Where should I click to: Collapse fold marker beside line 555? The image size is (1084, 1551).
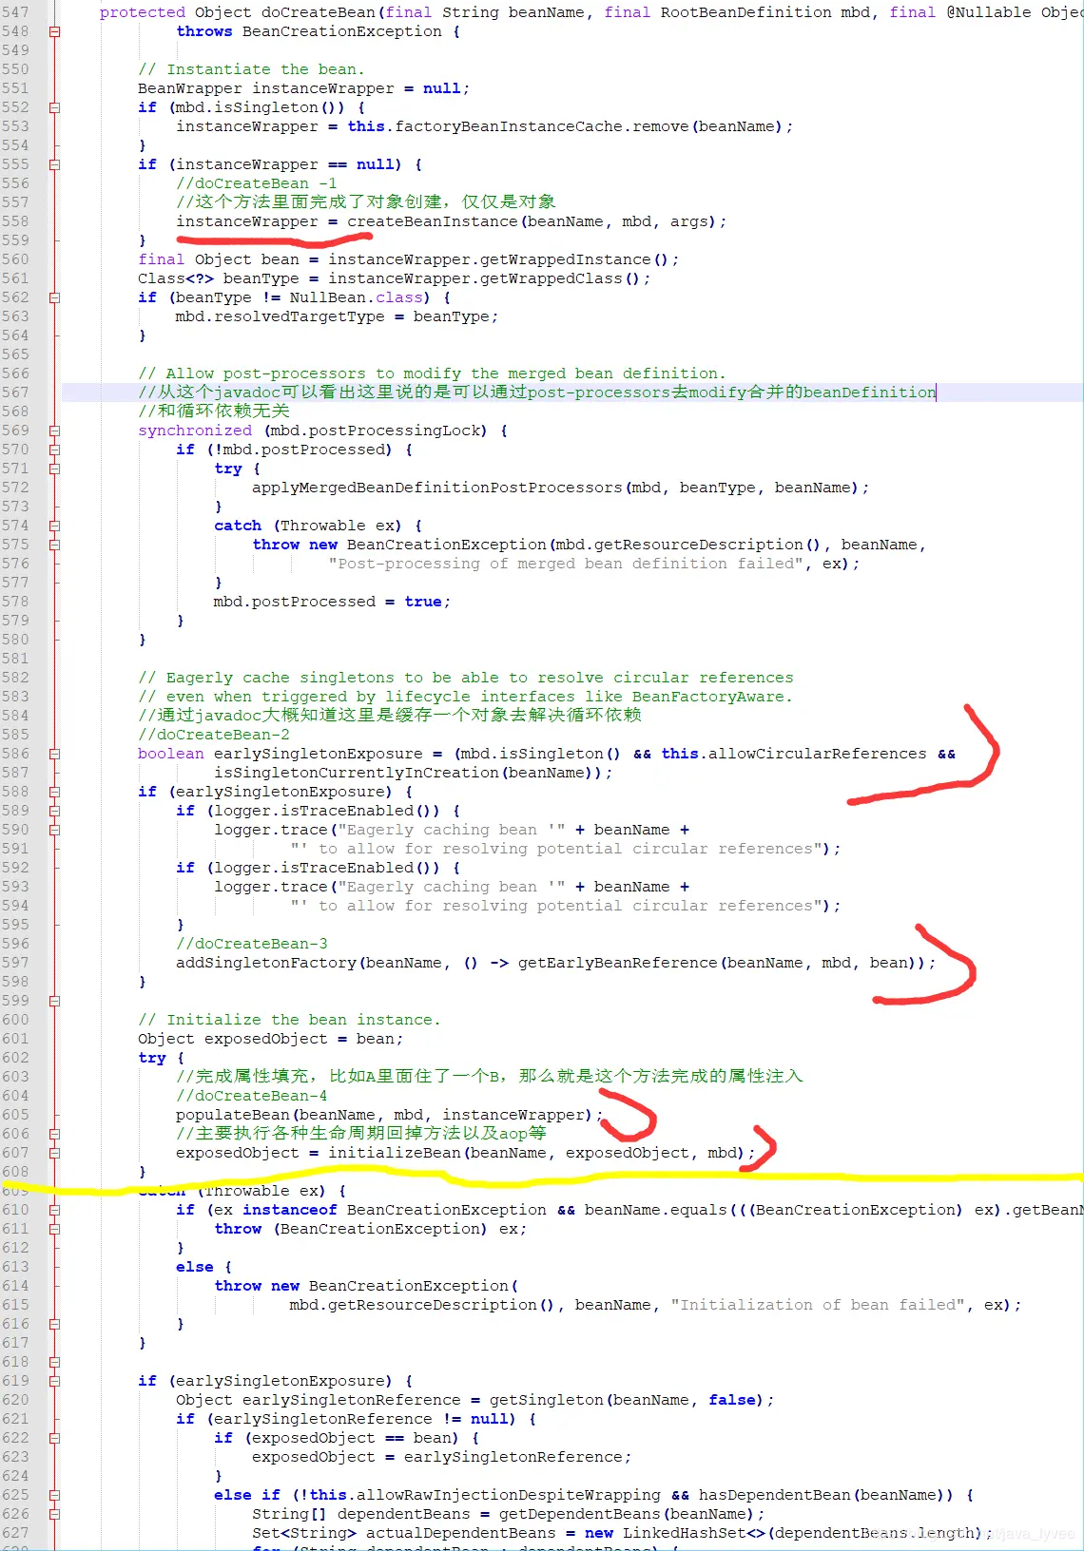[54, 164]
